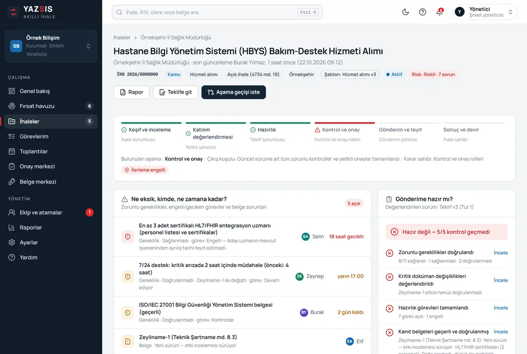
Task: Open help question mark icon in header
Action: (423, 12)
